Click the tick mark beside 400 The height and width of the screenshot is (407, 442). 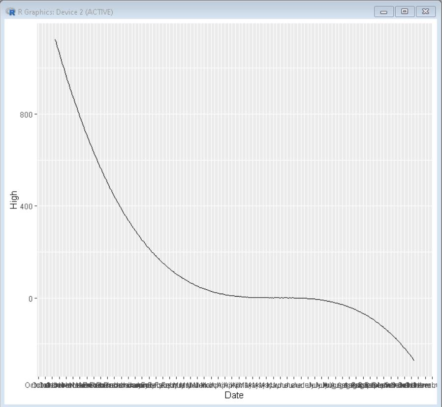(35, 206)
